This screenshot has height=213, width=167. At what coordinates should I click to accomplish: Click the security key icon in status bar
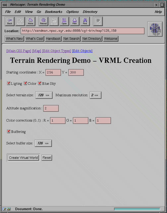(x=7, y=209)
